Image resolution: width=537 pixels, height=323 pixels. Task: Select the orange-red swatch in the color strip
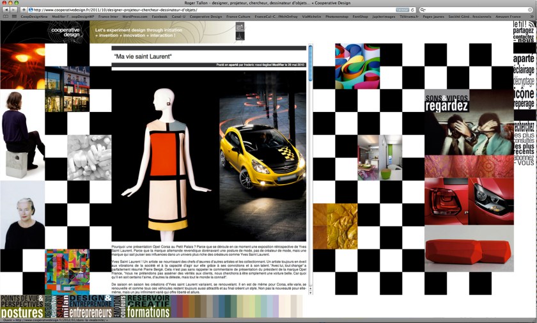click(x=185, y=306)
